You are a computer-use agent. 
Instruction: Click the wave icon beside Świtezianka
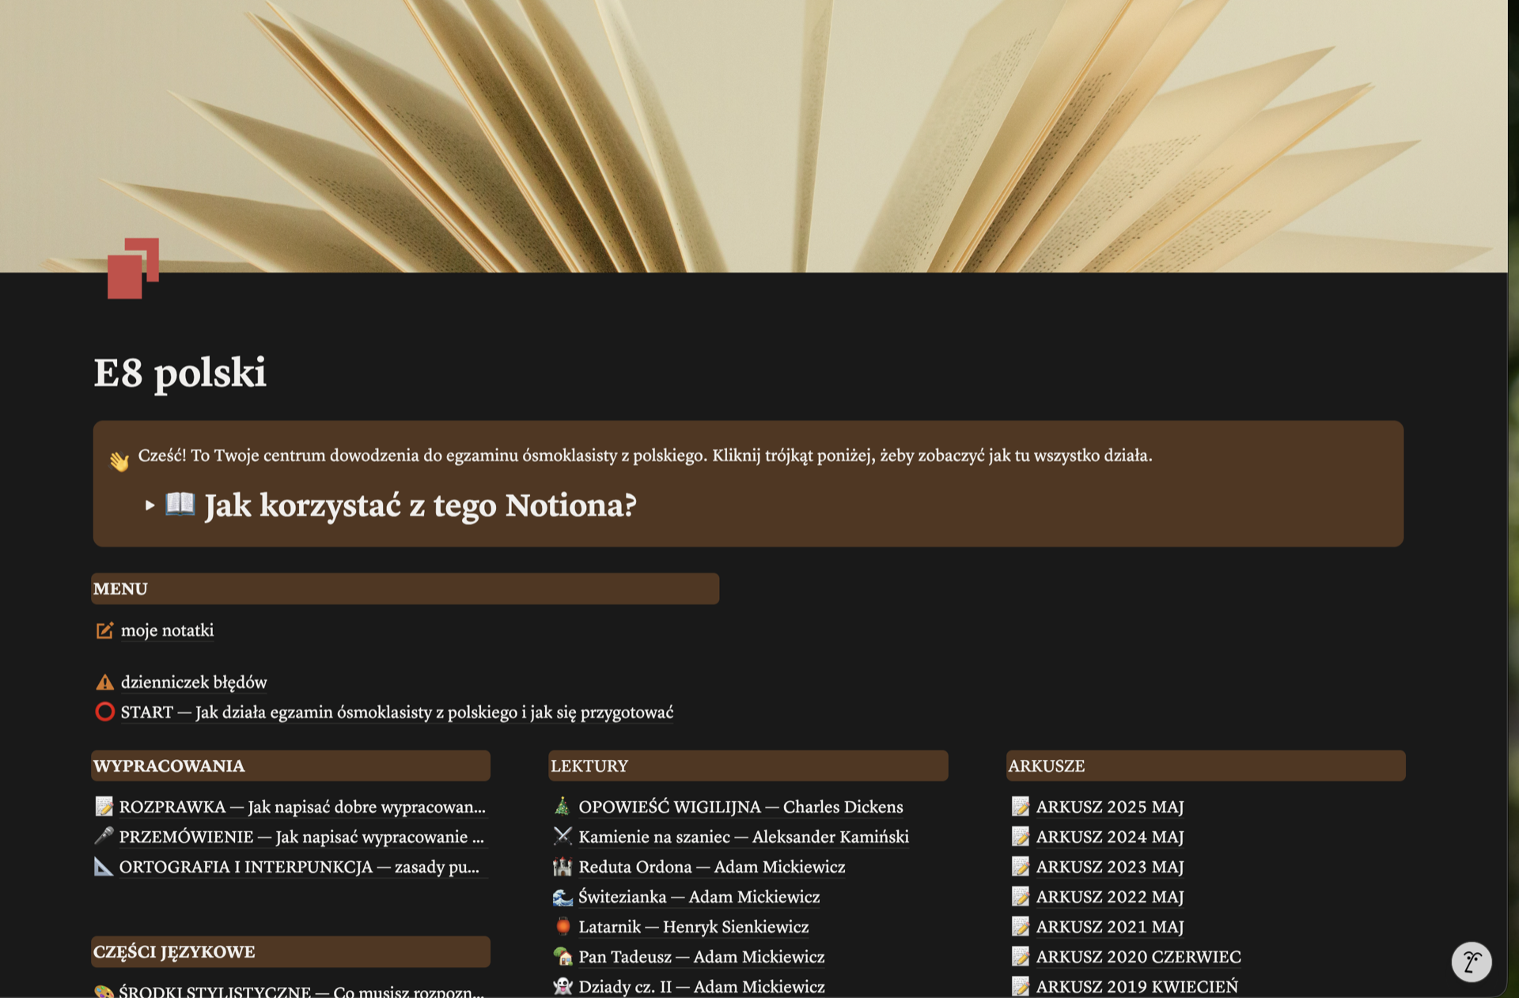[x=562, y=897]
